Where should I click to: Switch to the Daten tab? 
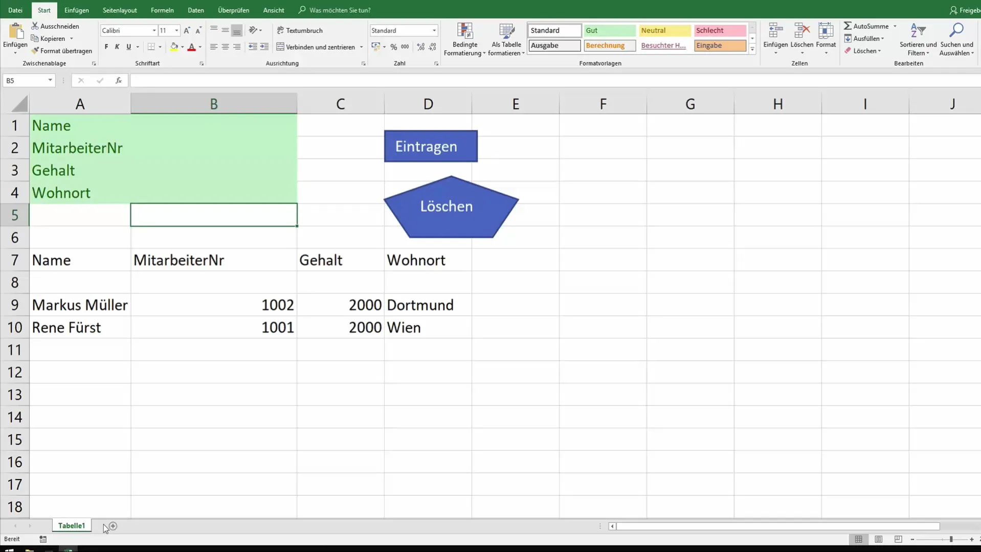coord(196,10)
